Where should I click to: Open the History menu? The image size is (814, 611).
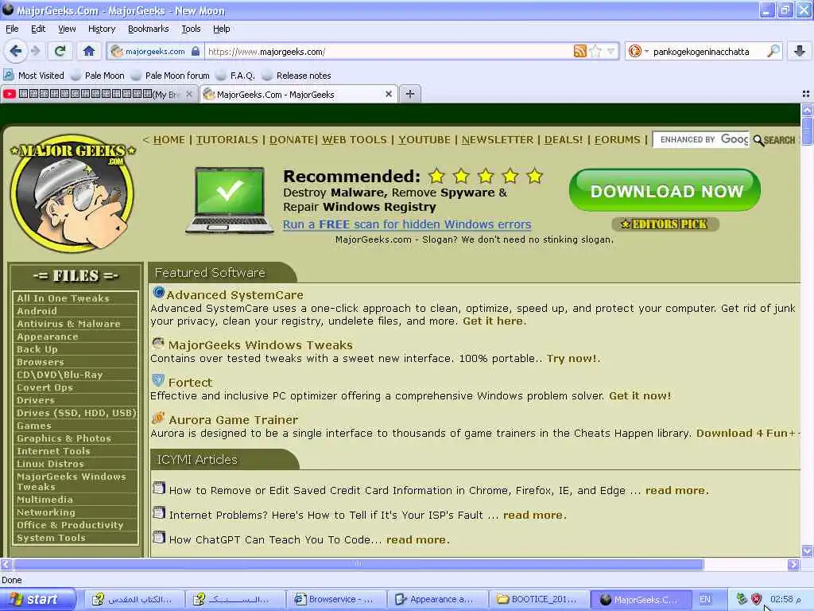tap(101, 29)
